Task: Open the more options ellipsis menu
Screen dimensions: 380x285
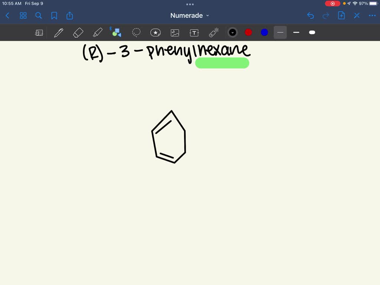Action: (x=372, y=16)
